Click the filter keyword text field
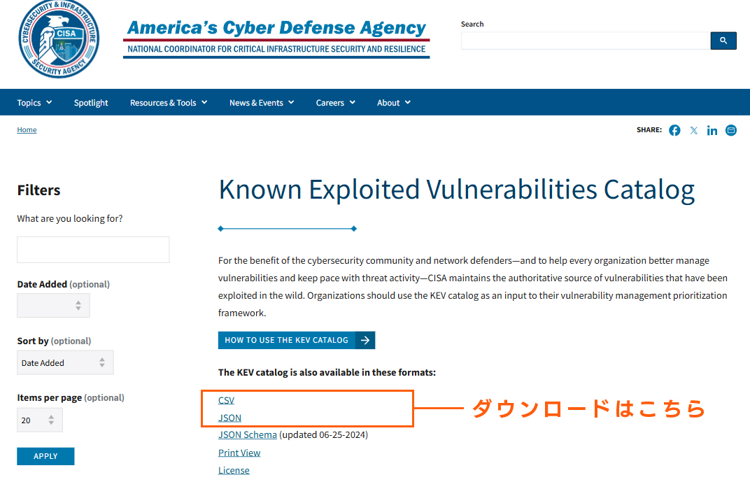This screenshot has width=750, height=489. (x=93, y=250)
